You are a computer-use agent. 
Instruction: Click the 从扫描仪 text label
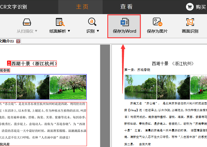click(x=25, y=31)
